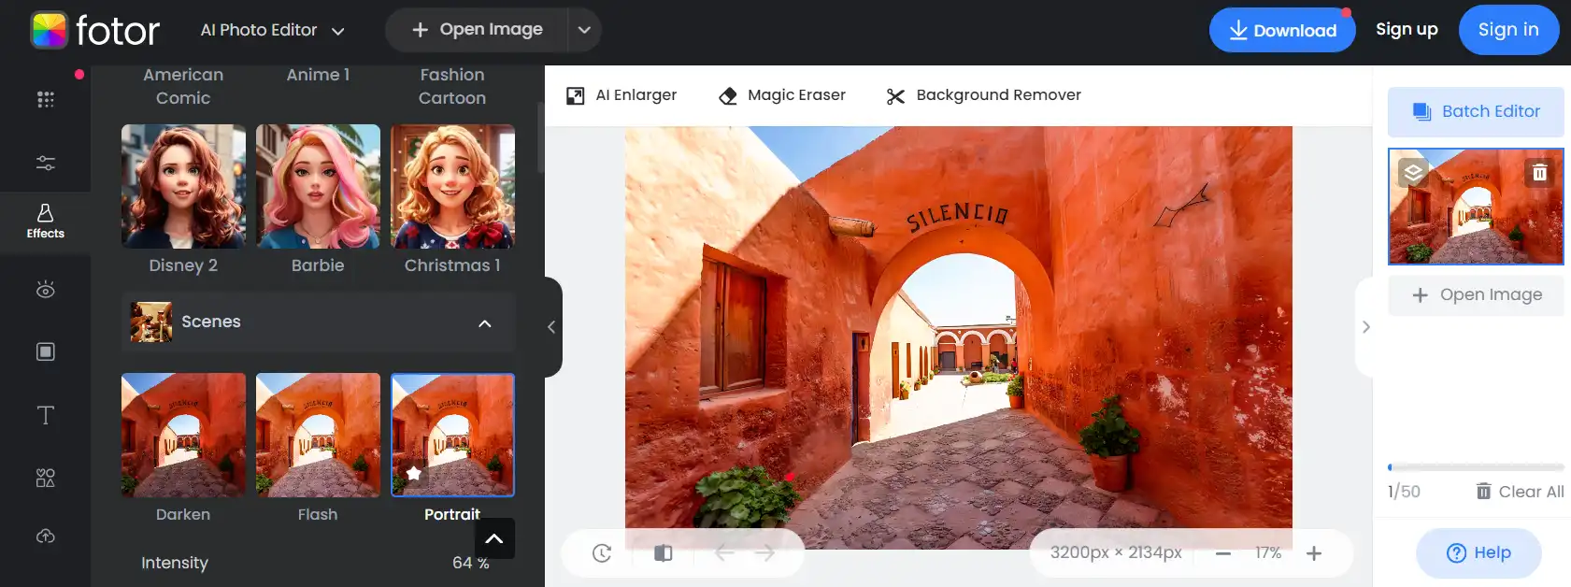Screen dimensions: 1571x587
Task: Click the 17% zoom value
Action: 1268,553
